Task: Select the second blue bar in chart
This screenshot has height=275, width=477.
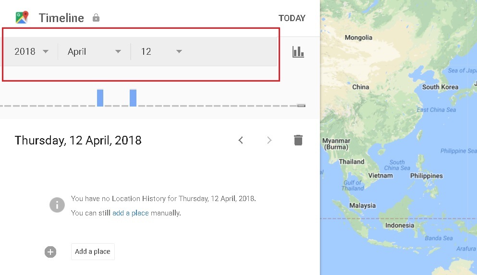Action: pyautogui.click(x=133, y=97)
